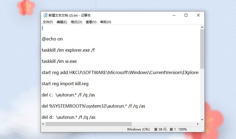Click the "Windows (CRLF)" status bar entry
Viewport: 236px width, 139px height.
pos(138,129)
